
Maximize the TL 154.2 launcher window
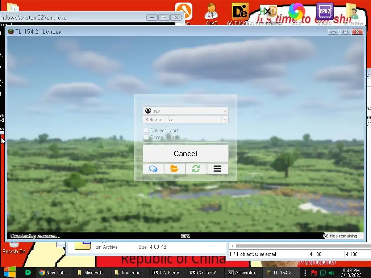click(x=345, y=32)
